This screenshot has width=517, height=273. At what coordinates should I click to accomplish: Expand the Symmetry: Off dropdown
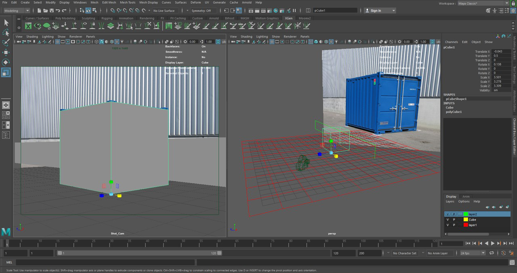click(x=204, y=10)
